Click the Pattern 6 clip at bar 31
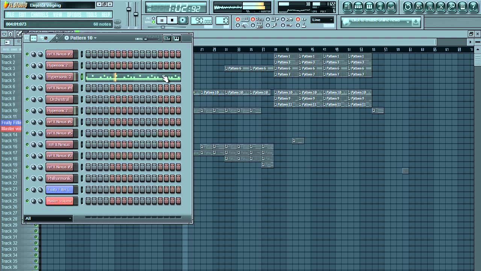This screenshot has height=271, width=481. [237, 69]
